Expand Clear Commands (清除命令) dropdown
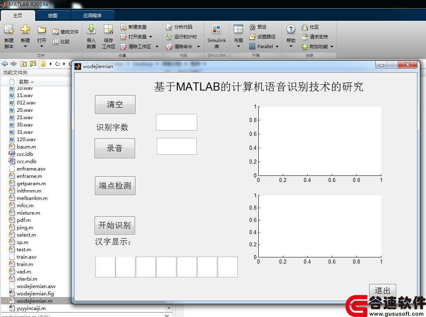 tap(198, 47)
